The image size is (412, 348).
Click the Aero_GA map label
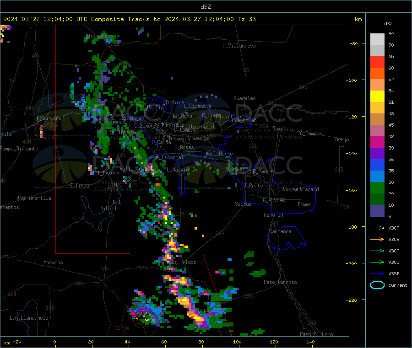[x=274, y=215]
